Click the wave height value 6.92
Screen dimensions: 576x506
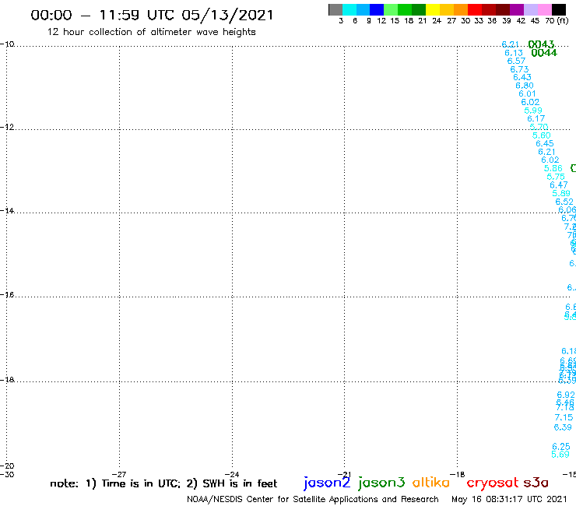(566, 395)
